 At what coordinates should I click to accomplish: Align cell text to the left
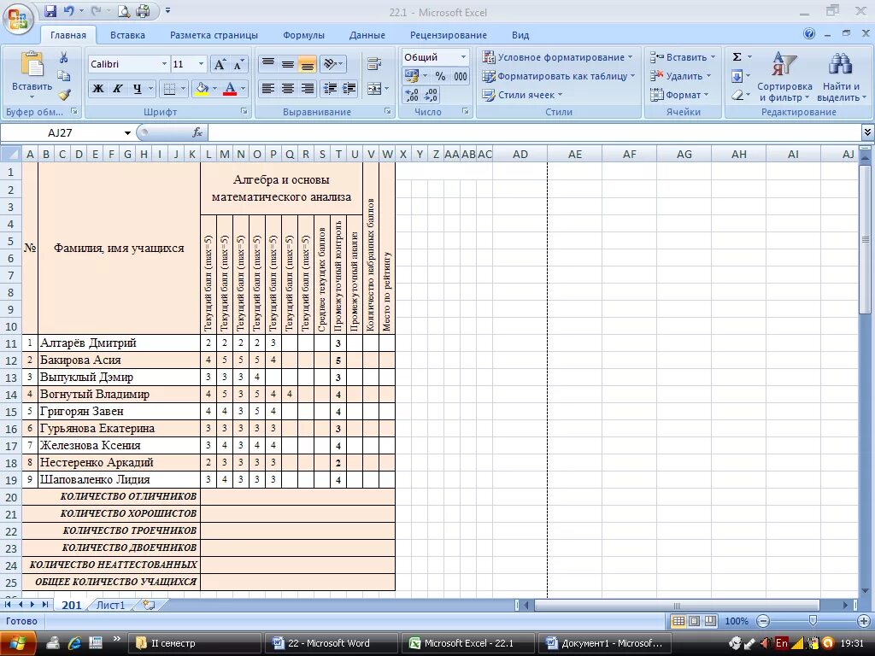click(x=268, y=89)
